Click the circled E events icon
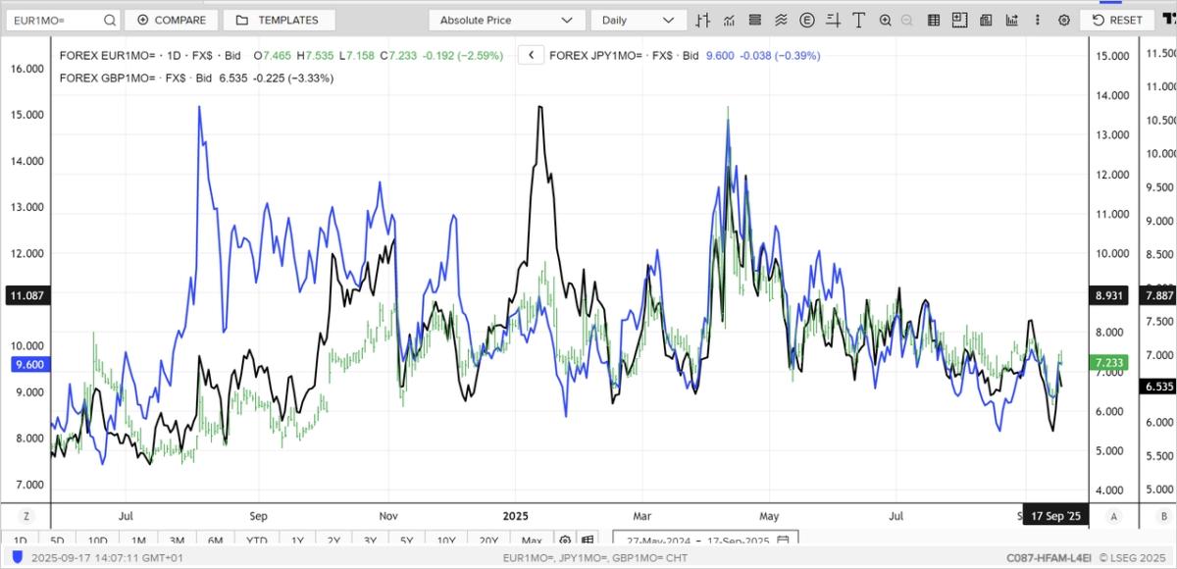This screenshot has height=569, width=1177. tap(807, 20)
